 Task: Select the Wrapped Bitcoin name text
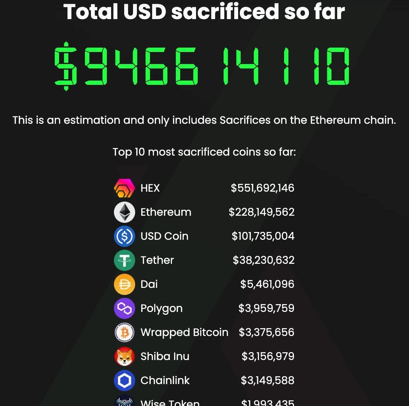click(x=184, y=332)
